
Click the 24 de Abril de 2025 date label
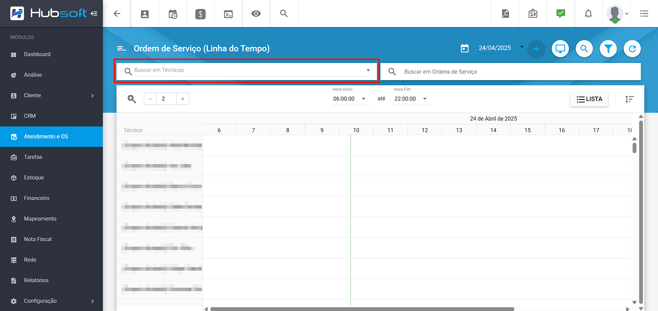493,119
